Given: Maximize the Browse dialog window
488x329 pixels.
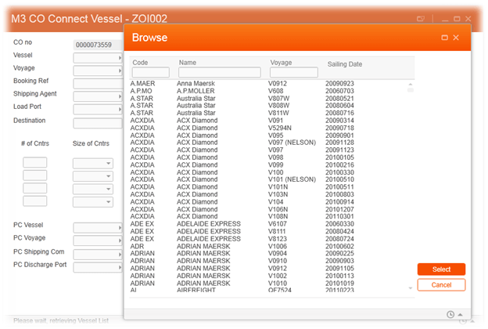Looking at the screenshot, I should click(x=444, y=38).
